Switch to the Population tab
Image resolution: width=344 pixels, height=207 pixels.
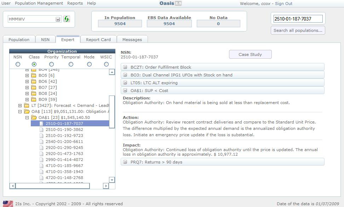(x=19, y=40)
